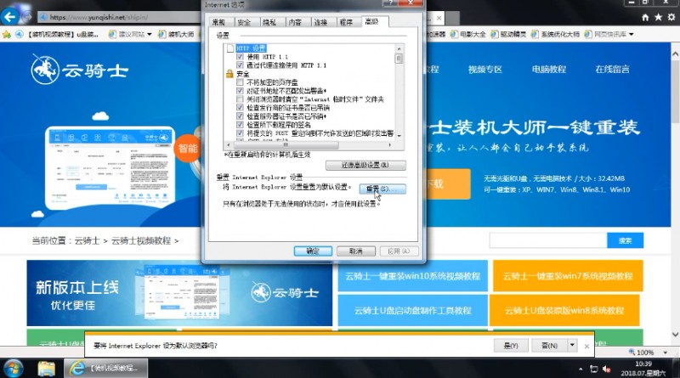Switch to 安全 tab
Viewport: 680px width, 378px height.
[245, 22]
